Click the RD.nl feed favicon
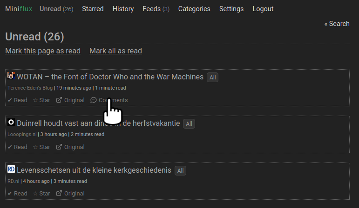This screenshot has width=359, height=208. pyautogui.click(x=11, y=169)
